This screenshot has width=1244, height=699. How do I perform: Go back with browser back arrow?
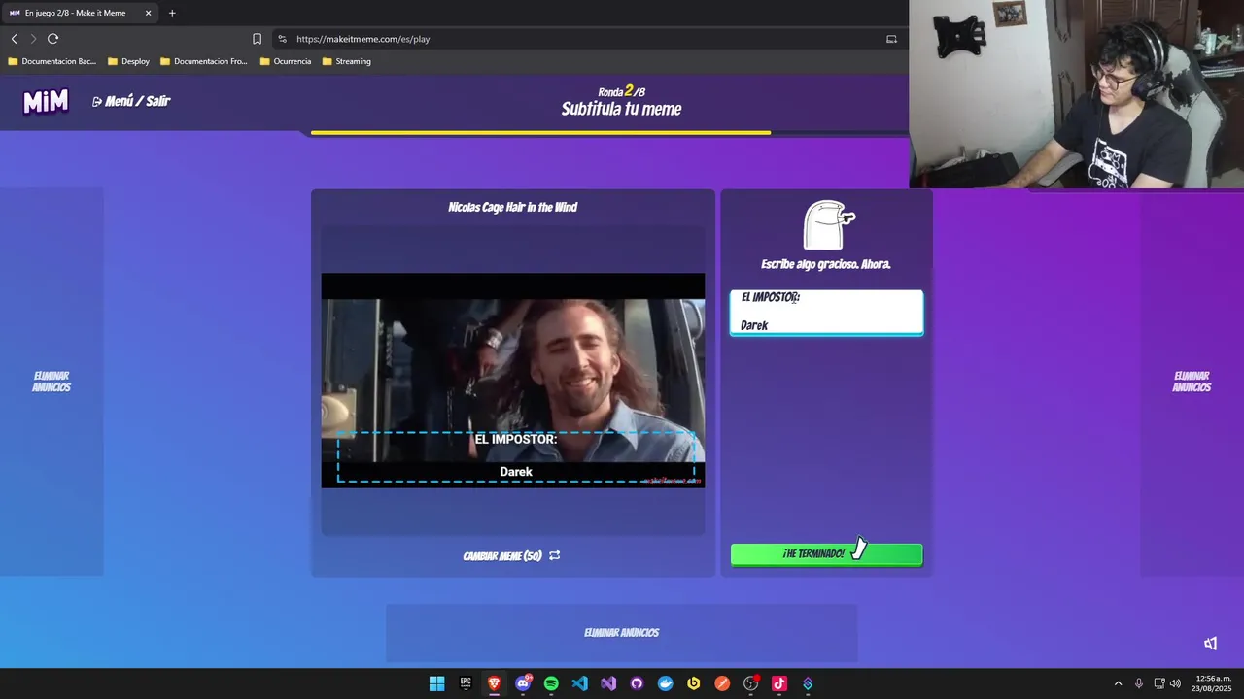(14, 39)
